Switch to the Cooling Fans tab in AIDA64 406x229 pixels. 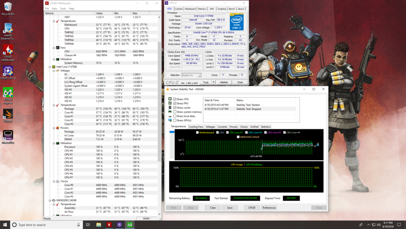(196, 127)
